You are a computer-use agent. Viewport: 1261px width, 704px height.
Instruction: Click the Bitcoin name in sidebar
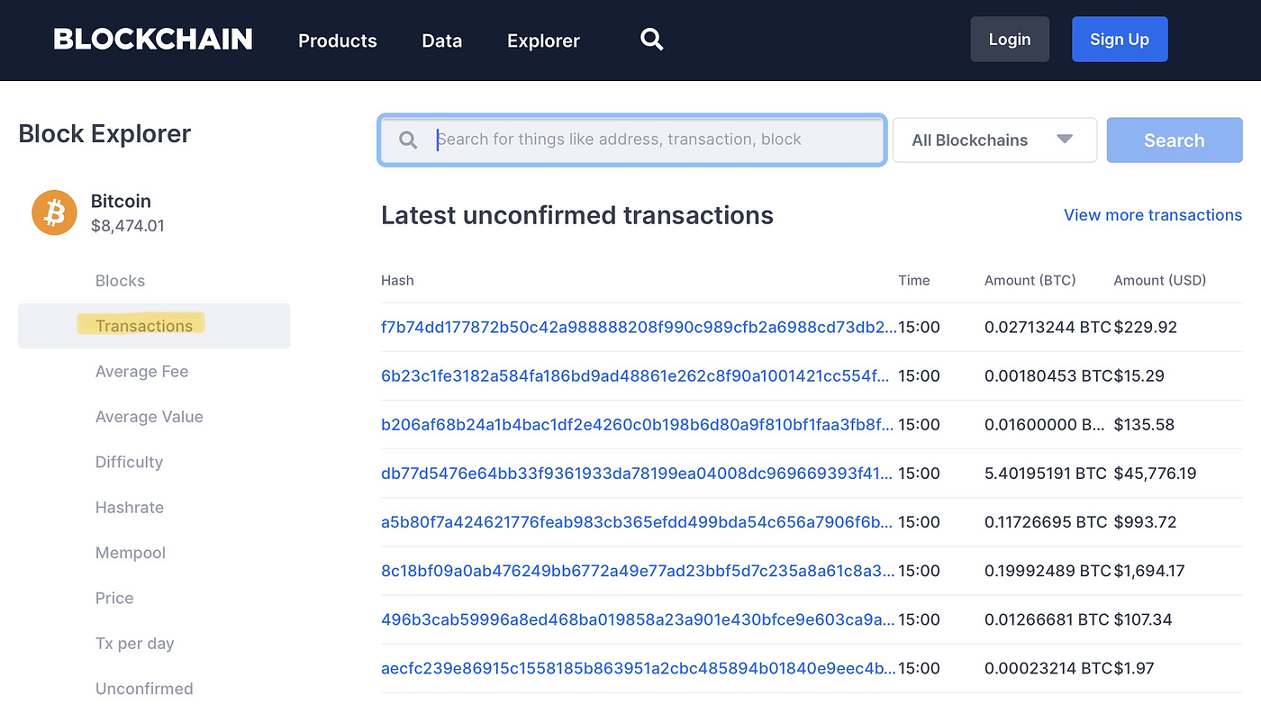(x=121, y=202)
